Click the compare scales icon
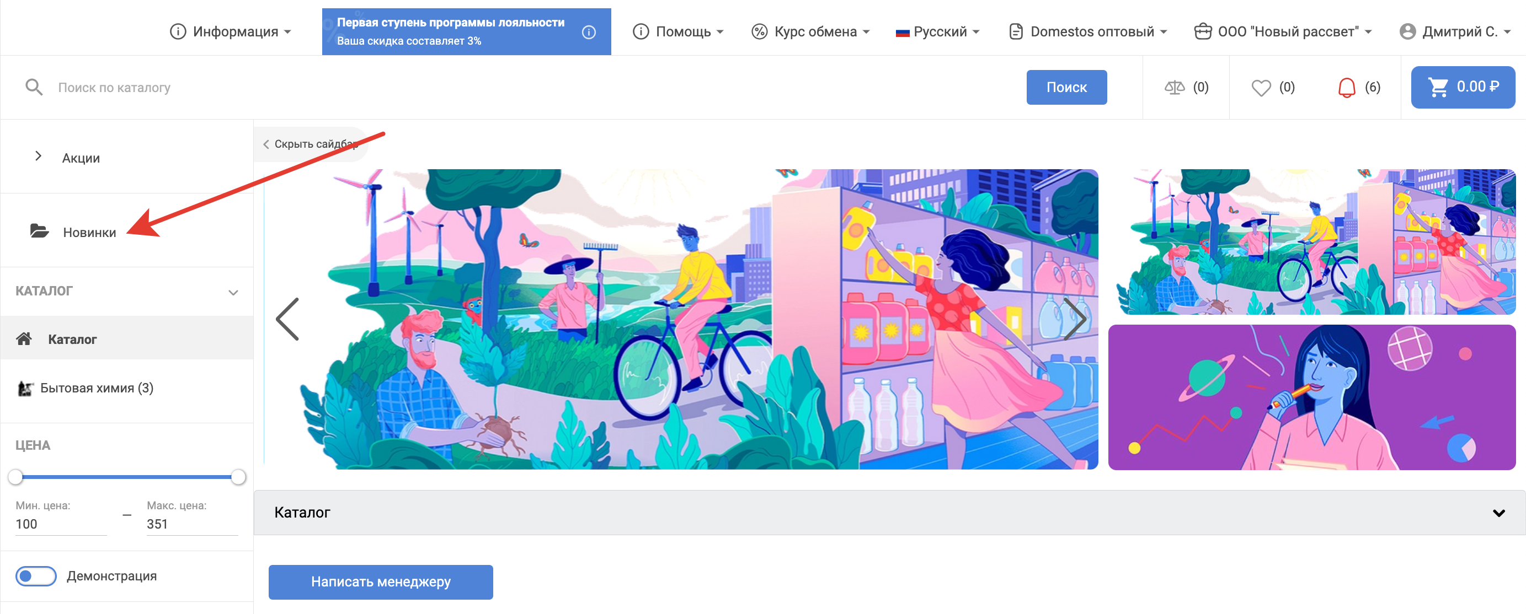1526x614 pixels. (1174, 88)
